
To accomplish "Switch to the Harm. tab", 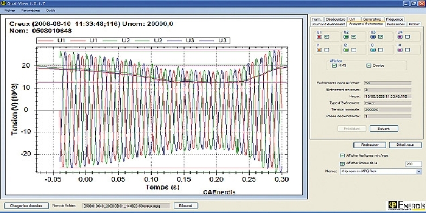I will click(x=317, y=19).
